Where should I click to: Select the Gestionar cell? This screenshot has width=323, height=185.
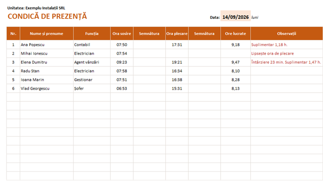(x=92, y=80)
